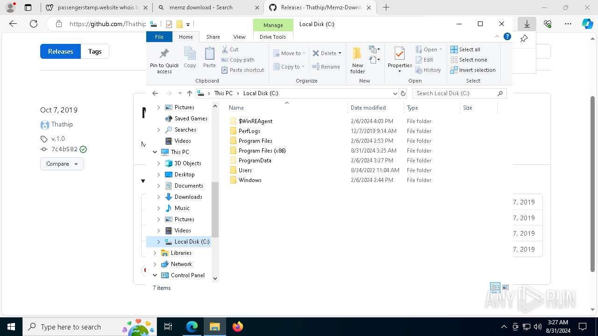Go up one folder level arrow
598x336 pixels.
[189, 93]
